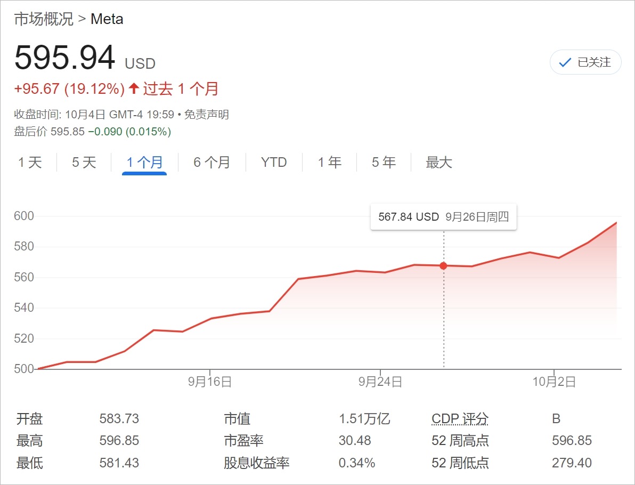Click the checkmark icon in 已关注
Screen dimensions: 635x485
[565, 63]
